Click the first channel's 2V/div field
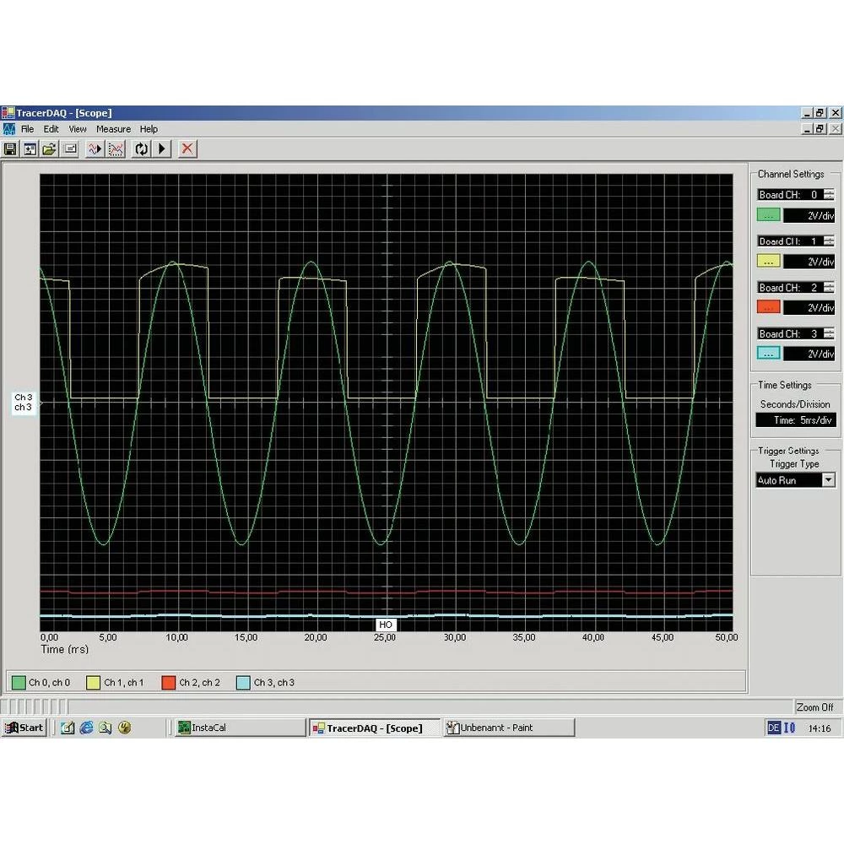 click(809, 215)
